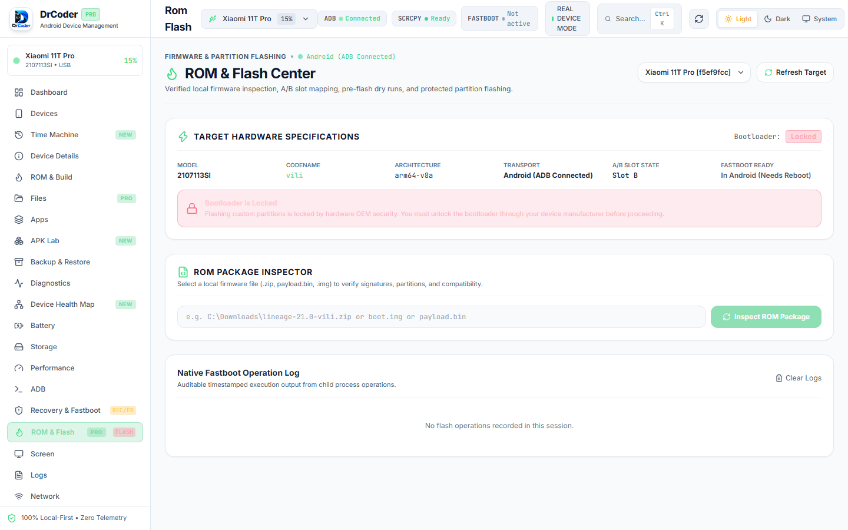Click Inspect ROM Package button

[766, 317]
